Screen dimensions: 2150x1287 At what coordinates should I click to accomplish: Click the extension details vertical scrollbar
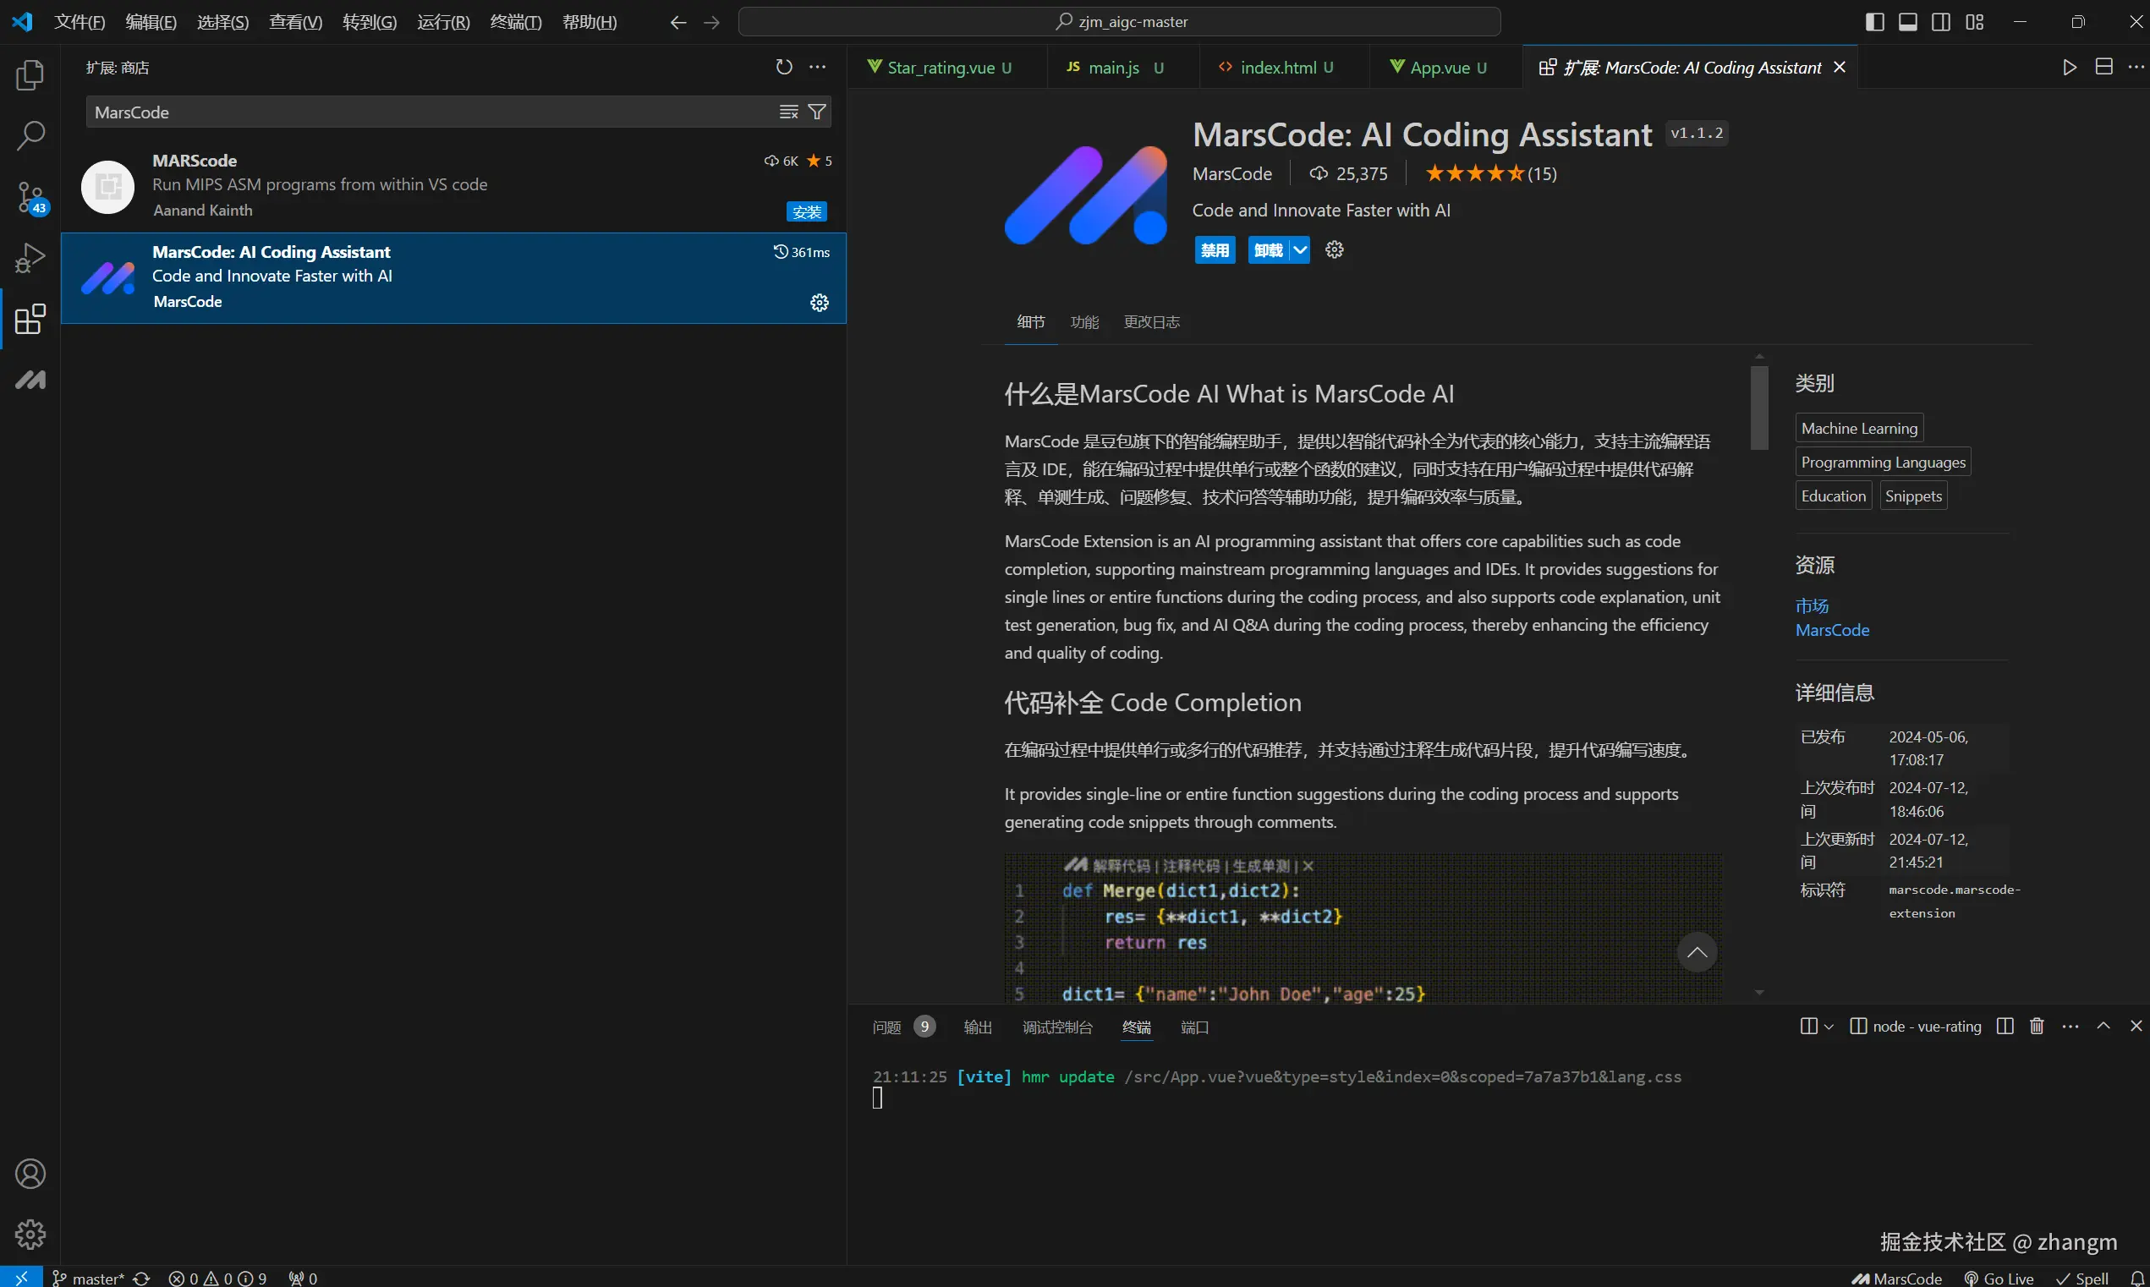click(1759, 408)
